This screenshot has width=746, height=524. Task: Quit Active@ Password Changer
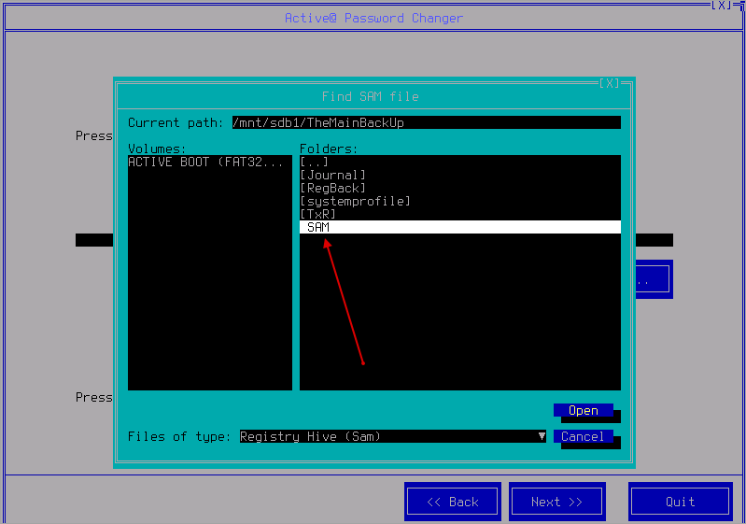pos(680,502)
